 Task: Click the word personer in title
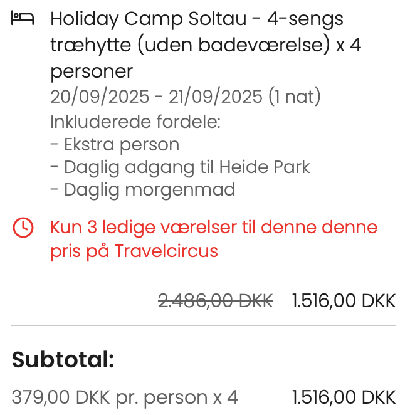pos(92,71)
